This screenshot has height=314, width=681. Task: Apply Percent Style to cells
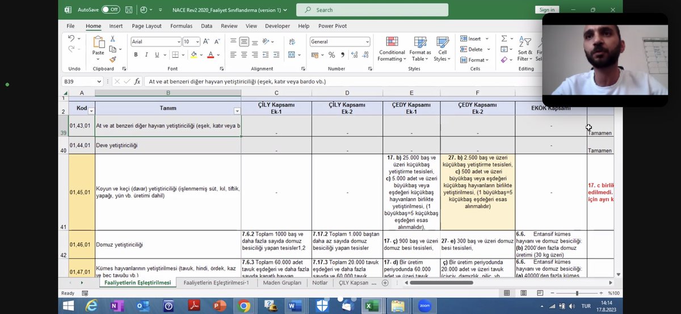click(x=331, y=55)
